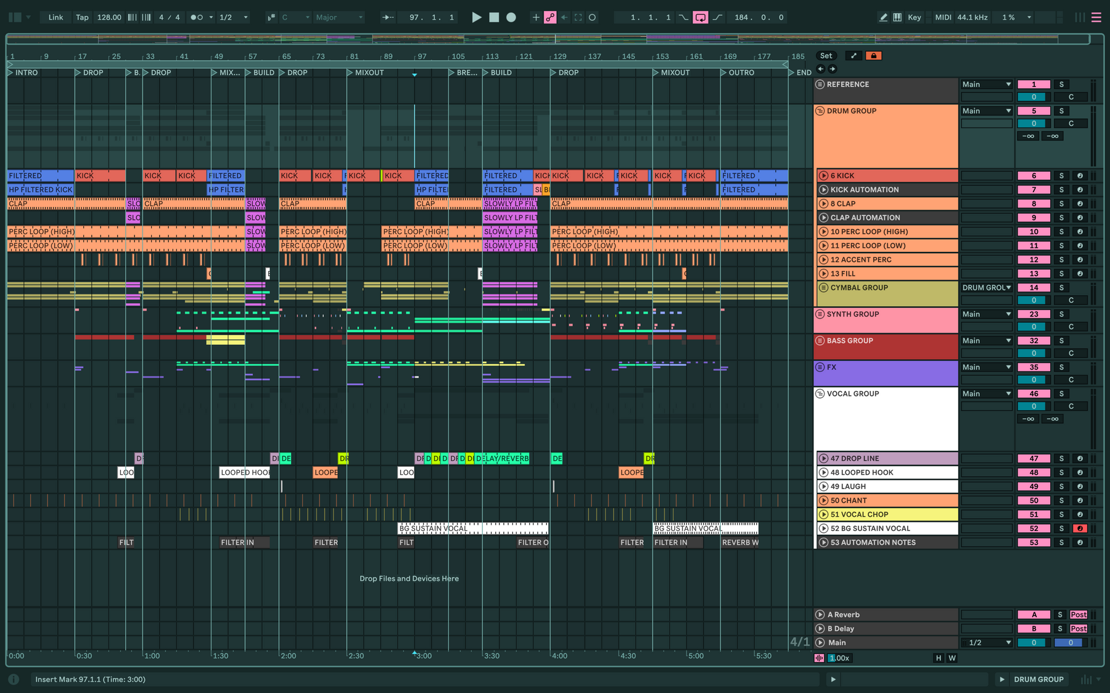1110x693 pixels.
Task: Open the pink view-options menu icon
Action: coord(1096,17)
